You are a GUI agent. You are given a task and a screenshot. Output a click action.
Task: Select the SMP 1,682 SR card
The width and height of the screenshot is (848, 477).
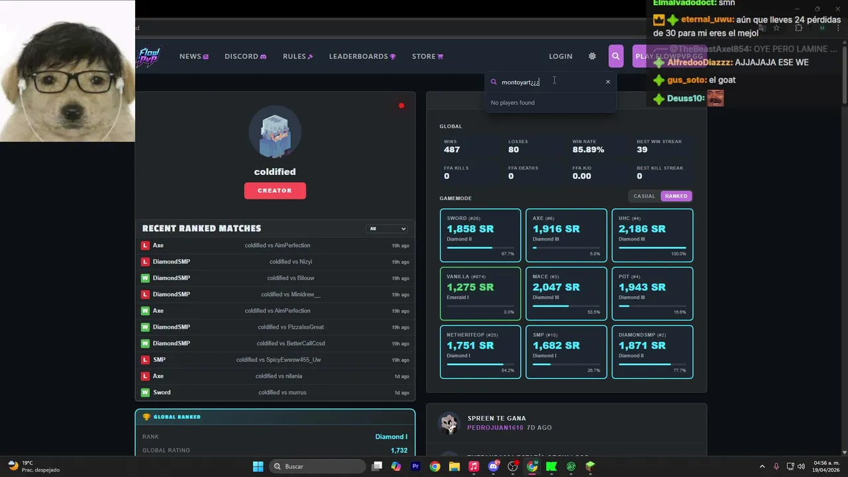[566, 352]
